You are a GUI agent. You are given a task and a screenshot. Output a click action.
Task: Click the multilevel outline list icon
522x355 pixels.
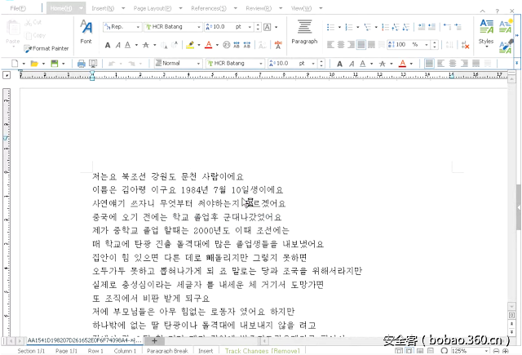367,27
